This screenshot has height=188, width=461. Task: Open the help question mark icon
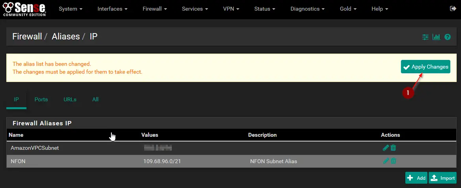point(448,37)
